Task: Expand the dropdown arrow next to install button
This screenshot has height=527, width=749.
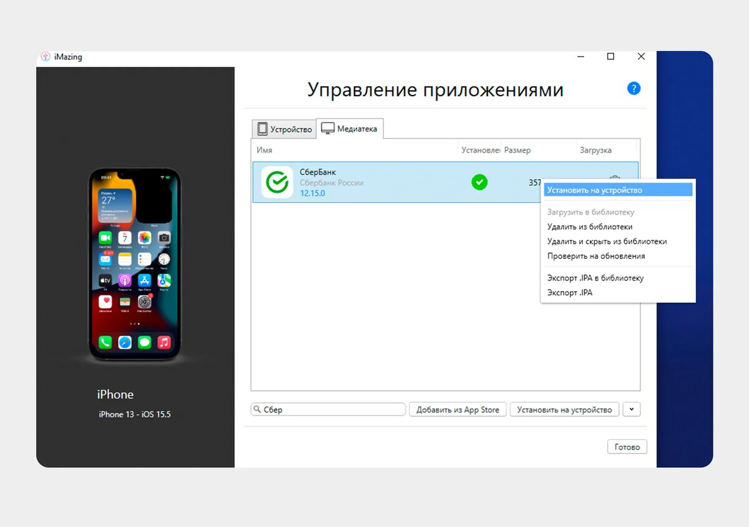Action: 632,410
